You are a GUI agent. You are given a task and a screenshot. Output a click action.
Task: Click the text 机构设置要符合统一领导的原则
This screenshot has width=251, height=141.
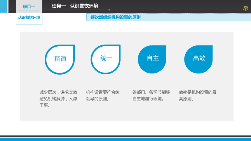coord(105,96)
